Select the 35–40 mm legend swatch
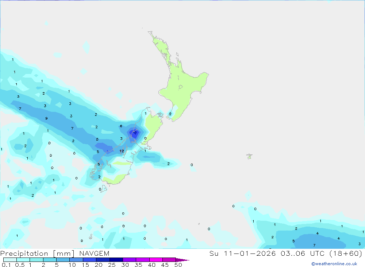365x267 pixels. (x=143, y=260)
